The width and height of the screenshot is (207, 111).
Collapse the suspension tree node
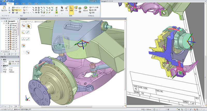point(4,23)
